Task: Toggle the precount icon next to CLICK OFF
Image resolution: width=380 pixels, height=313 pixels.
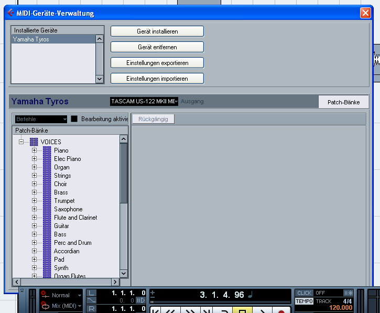Action: click(348, 293)
